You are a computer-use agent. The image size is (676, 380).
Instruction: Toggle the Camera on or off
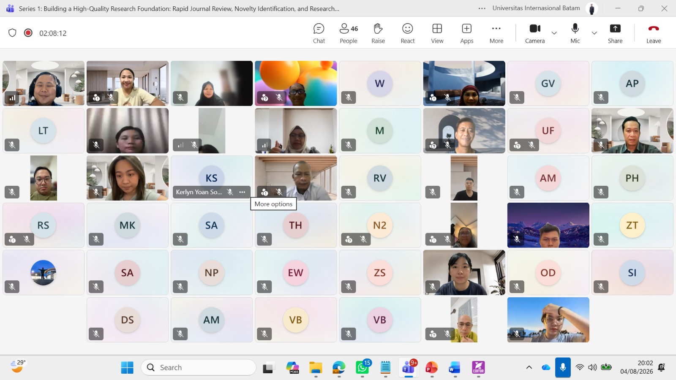click(535, 33)
